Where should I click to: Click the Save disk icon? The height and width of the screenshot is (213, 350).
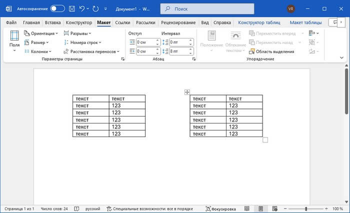(72, 8)
